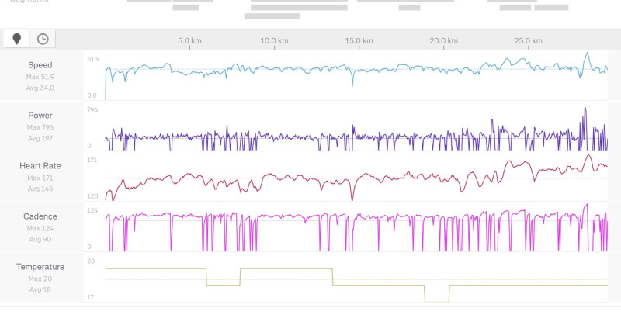The image size is (621, 315).
Task: Switch x-axis to distance with pin icon
Action: point(16,39)
